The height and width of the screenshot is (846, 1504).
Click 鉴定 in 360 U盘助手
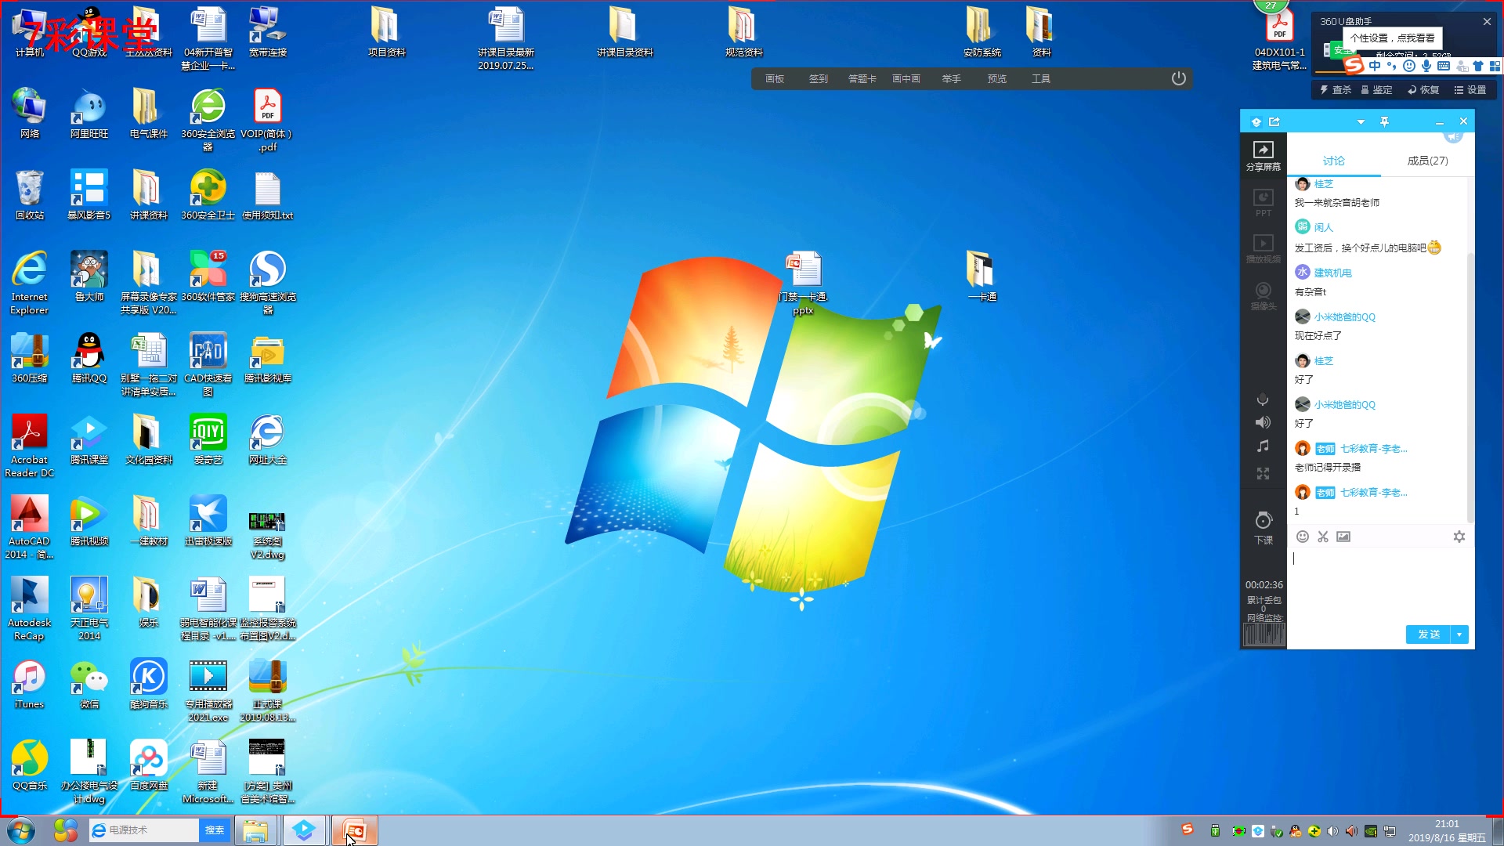coord(1376,90)
